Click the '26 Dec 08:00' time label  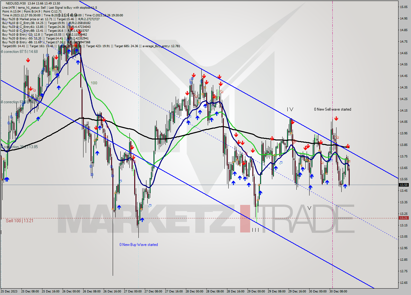(x=92, y=291)
